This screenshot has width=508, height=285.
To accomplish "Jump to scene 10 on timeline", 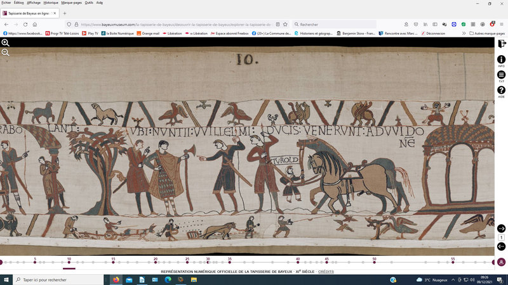I will point(69,262).
